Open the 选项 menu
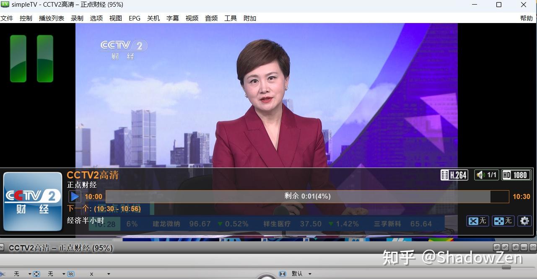Viewport: 537px width, 279px height. (96, 18)
